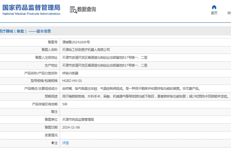Viewport: 231px width, 149px height.
Task: Click the 产品存储及有效期 label
Action: pos(45,104)
